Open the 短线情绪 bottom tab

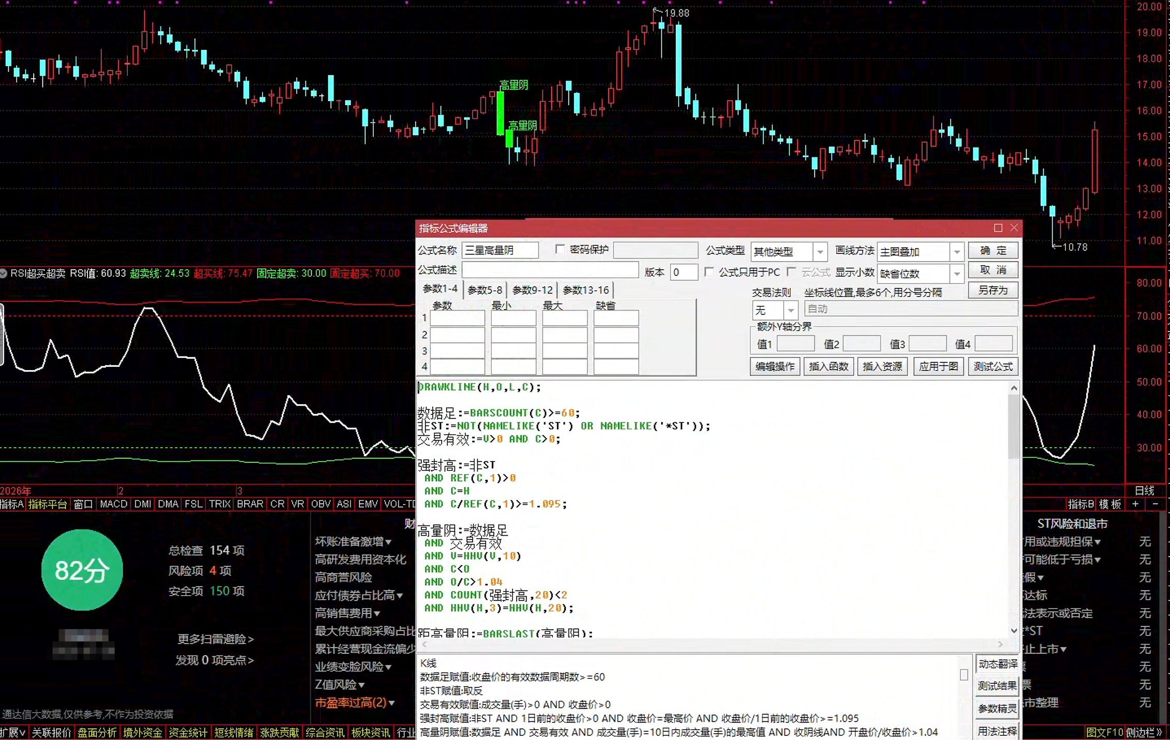(x=233, y=733)
